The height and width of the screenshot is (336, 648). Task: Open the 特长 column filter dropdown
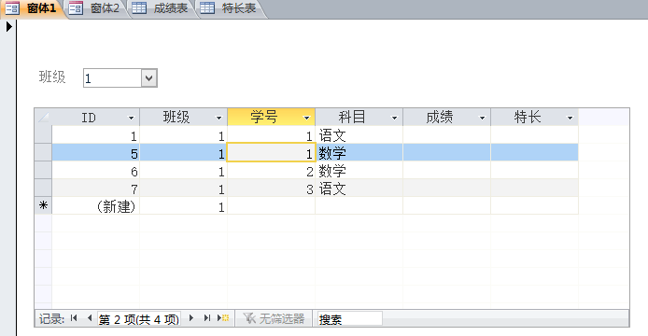[x=570, y=118]
